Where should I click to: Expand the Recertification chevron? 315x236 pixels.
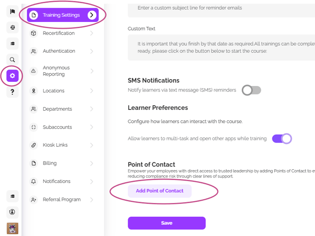[92, 33]
